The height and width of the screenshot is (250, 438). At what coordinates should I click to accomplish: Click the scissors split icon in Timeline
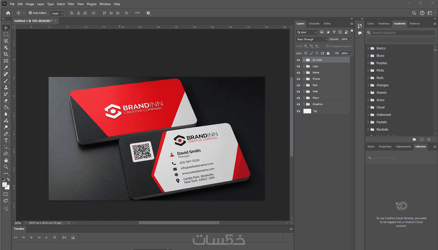(64, 237)
